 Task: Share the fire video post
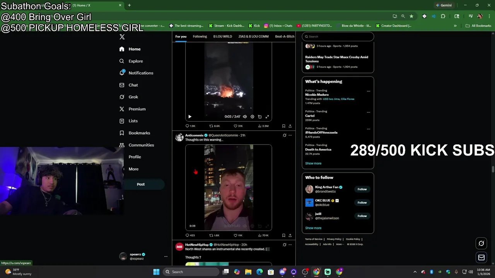(x=290, y=126)
